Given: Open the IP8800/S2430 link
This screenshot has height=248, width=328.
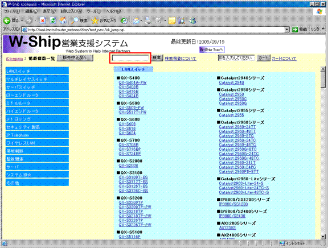Looking at the screenshot, I should (x=232, y=216).
